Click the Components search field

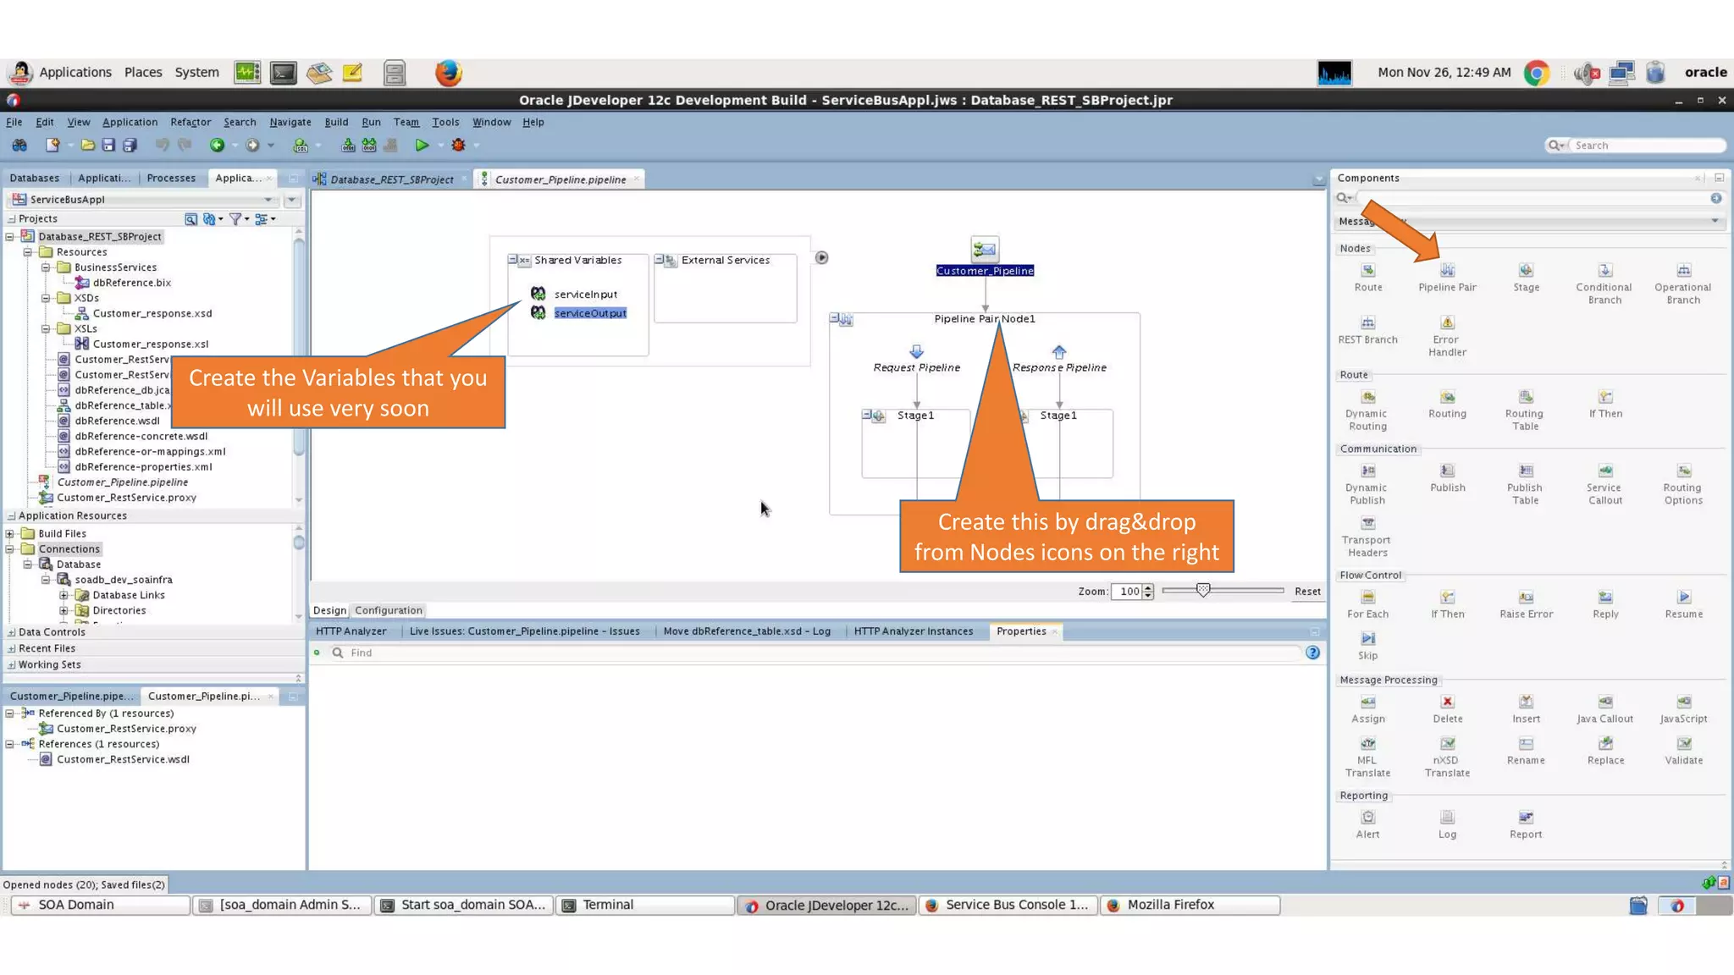[x=1532, y=198]
